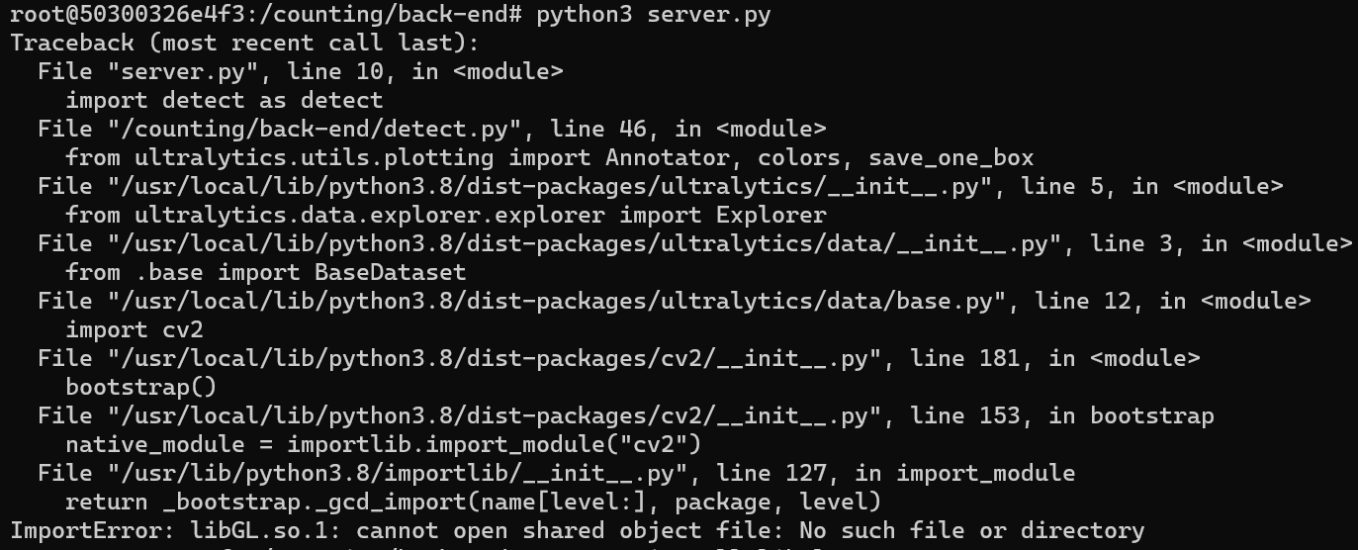Click the "import detect as detect" line

pos(224,101)
